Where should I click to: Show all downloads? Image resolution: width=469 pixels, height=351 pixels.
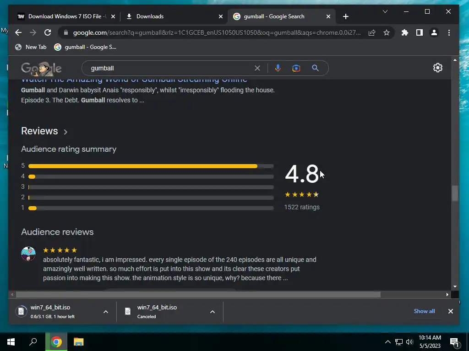(424, 311)
